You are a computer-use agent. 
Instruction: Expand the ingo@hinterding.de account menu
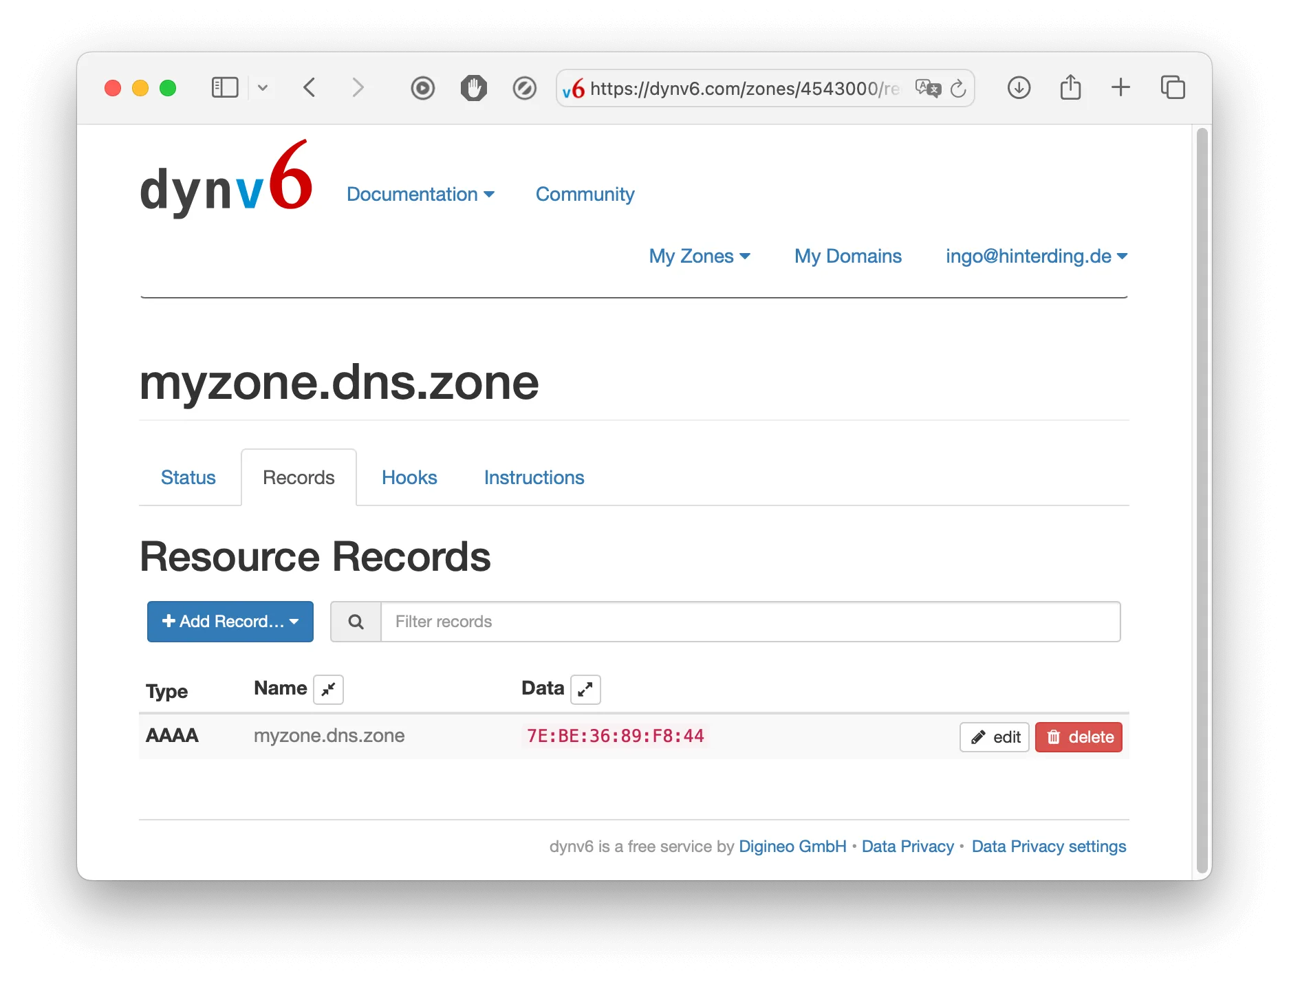1036,256
